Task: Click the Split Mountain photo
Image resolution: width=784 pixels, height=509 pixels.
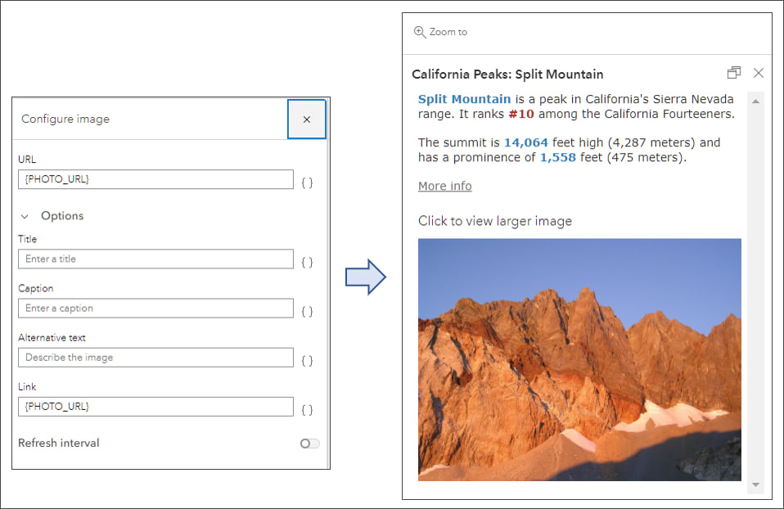Action: 579,358
